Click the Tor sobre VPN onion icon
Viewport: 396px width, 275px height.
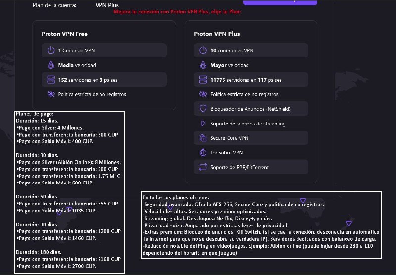click(x=203, y=152)
